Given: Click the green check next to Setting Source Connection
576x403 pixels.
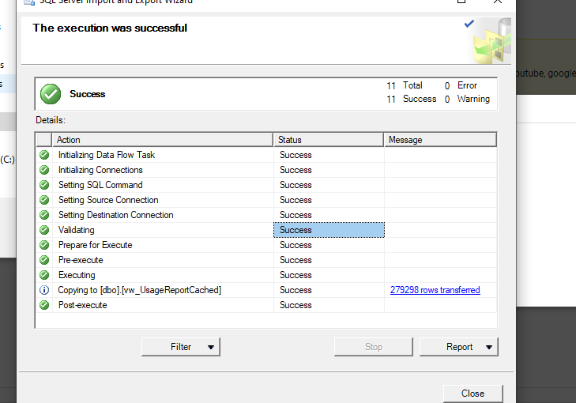Looking at the screenshot, I should [x=44, y=200].
